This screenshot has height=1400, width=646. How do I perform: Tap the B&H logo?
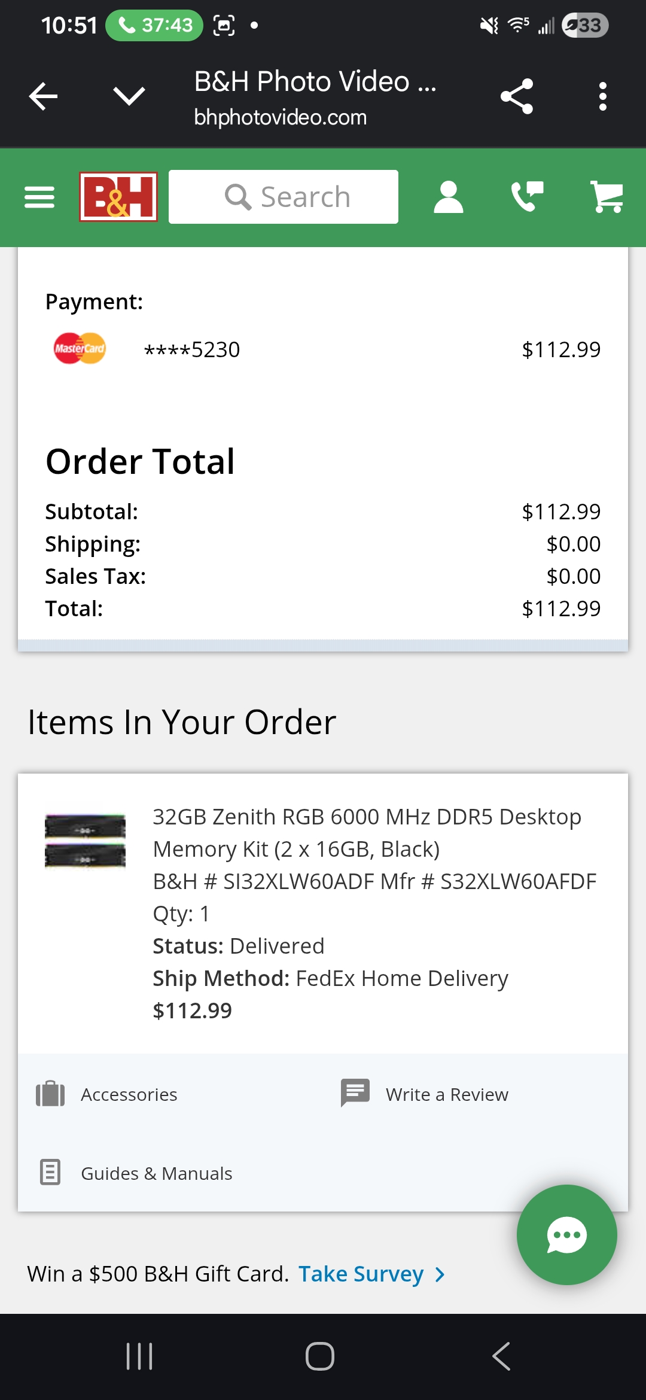click(x=118, y=197)
